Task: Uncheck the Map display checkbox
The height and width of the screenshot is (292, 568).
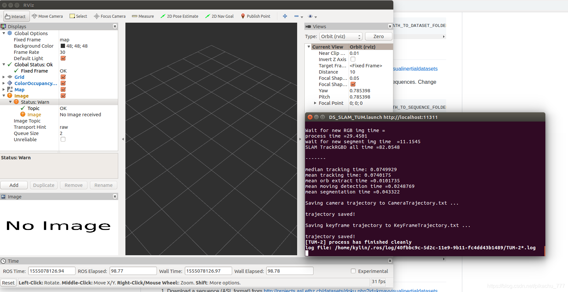Action: point(63,89)
